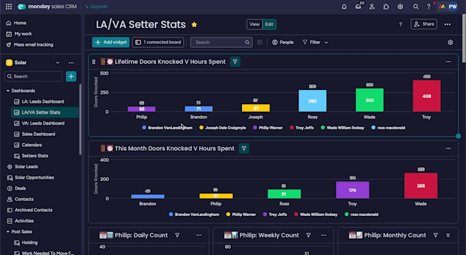Screen dimensions: 466x255
Task: Open My work in the sidebar
Action: (19, 34)
